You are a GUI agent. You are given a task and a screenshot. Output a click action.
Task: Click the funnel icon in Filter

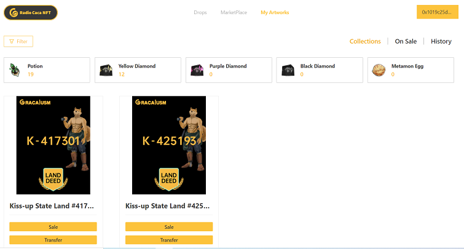[x=12, y=41]
